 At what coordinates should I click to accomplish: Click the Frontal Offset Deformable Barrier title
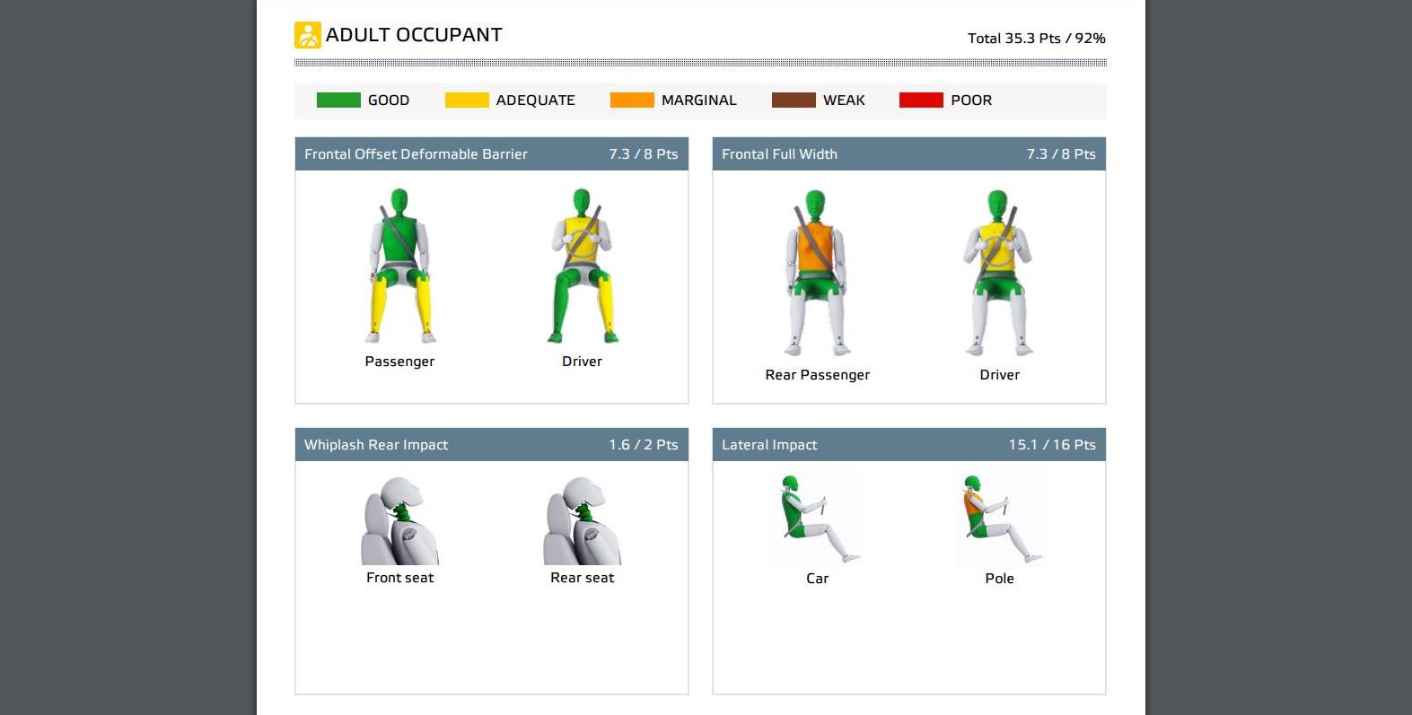click(x=416, y=154)
